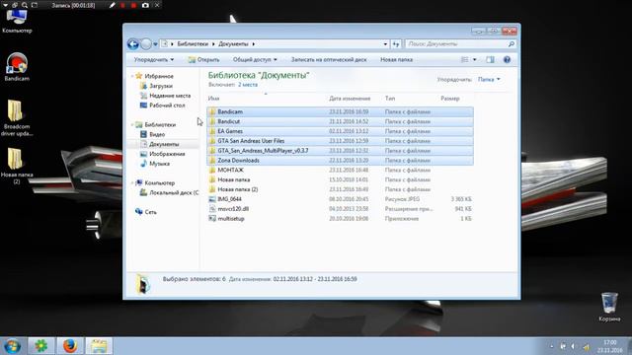The width and height of the screenshot is (632, 355).
Task: Open the "Видео" library
Action: point(157,134)
